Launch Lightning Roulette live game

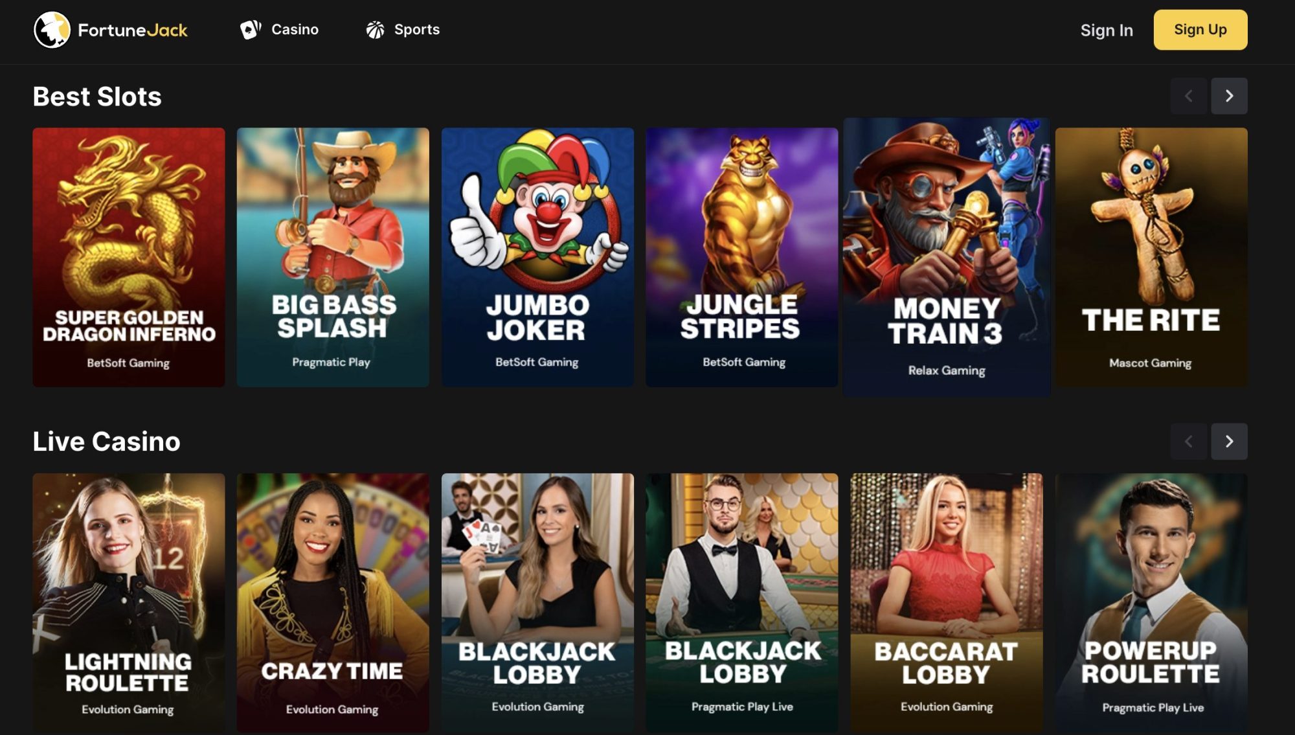[x=129, y=603]
